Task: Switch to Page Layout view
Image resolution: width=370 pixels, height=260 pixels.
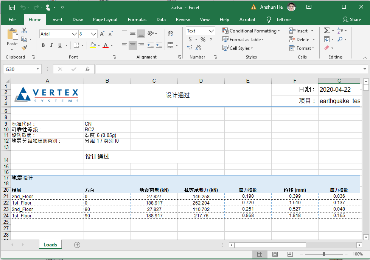Action: (x=275, y=254)
